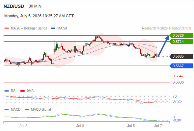Click the NZD/USD pair title
Viewport: 194px width, 131px height.
[x=14, y=6]
